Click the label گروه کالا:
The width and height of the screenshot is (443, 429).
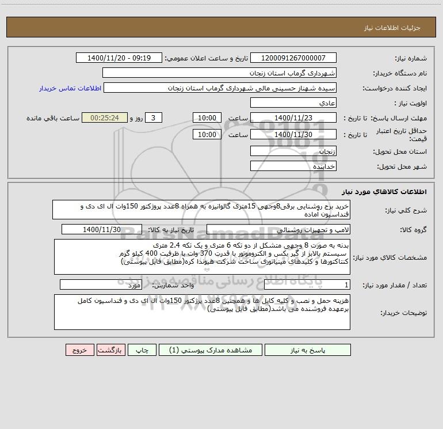pyautogui.click(x=413, y=230)
